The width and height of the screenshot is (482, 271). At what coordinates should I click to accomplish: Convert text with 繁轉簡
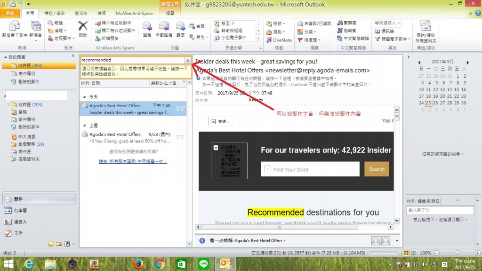pyautogui.click(x=347, y=23)
